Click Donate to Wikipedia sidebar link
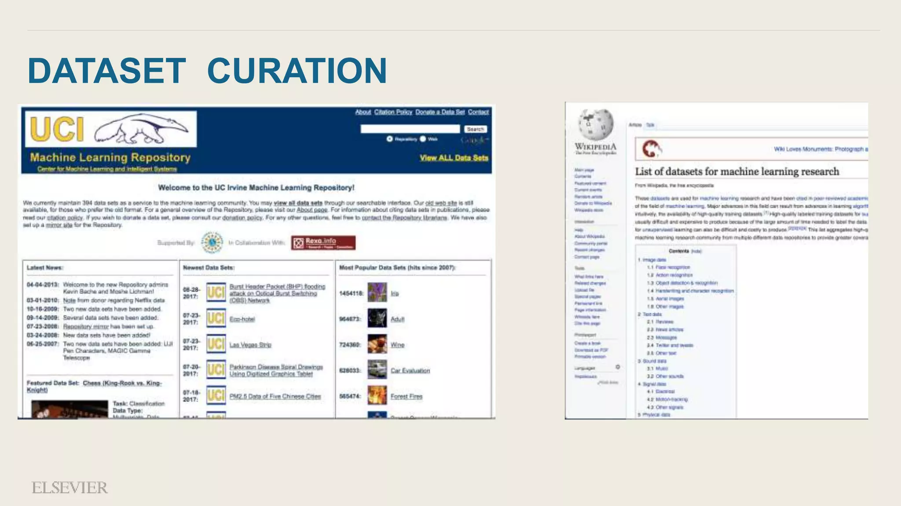 point(593,203)
